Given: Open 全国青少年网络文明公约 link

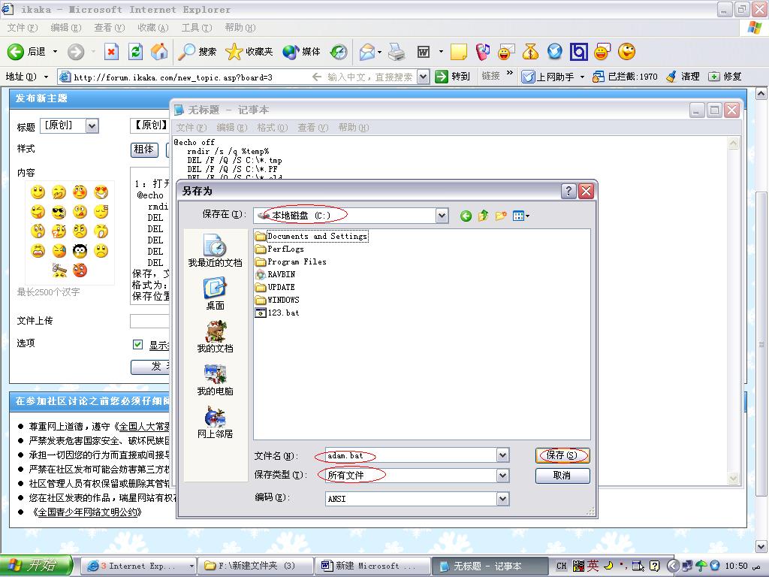Looking at the screenshot, I should pyautogui.click(x=87, y=512).
